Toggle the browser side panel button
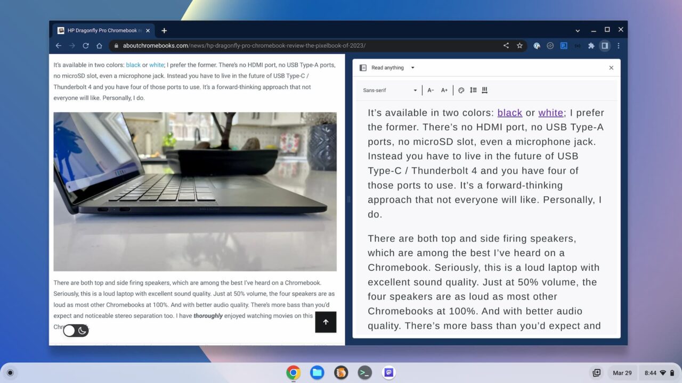682x383 pixels. pyautogui.click(x=605, y=46)
